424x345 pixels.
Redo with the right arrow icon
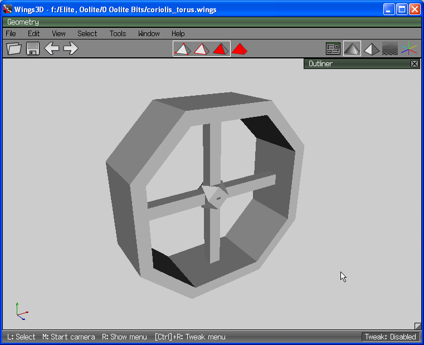click(71, 48)
